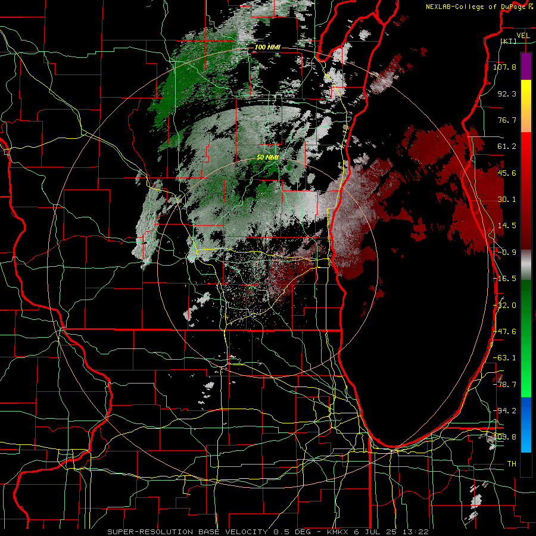Select the 14.5 velocity scale value
The image size is (536, 536).
coord(507,226)
